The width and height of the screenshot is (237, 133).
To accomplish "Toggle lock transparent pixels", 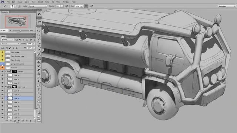I will [x=7, y=48].
